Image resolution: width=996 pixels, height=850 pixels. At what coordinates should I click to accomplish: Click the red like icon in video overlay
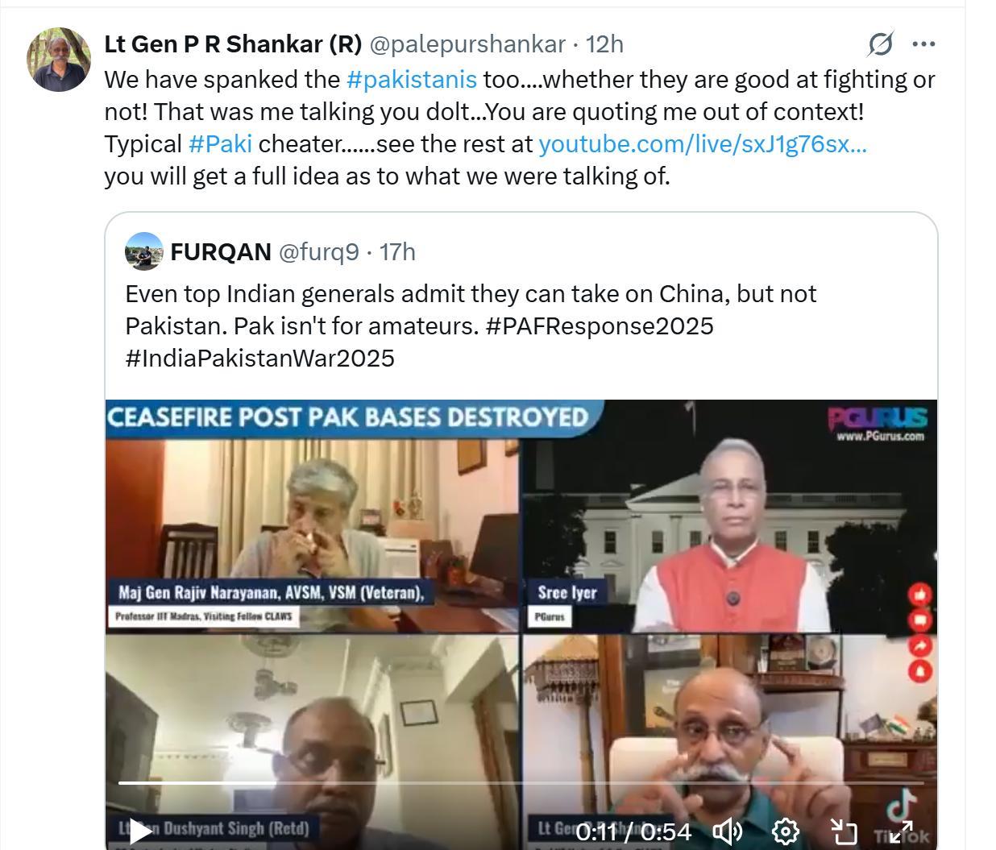click(x=920, y=595)
